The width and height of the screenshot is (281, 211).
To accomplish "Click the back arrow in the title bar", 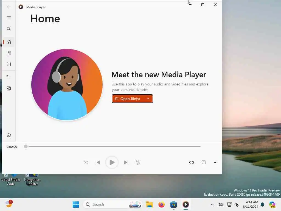I will click(x=9, y=7).
